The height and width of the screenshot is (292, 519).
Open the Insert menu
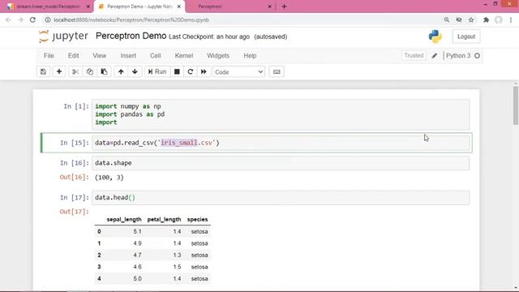coord(128,56)
